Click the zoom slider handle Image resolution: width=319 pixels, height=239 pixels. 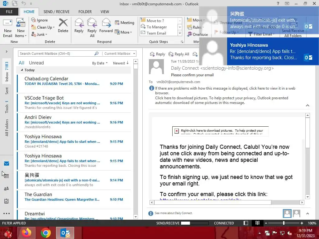tap(284, 223)
